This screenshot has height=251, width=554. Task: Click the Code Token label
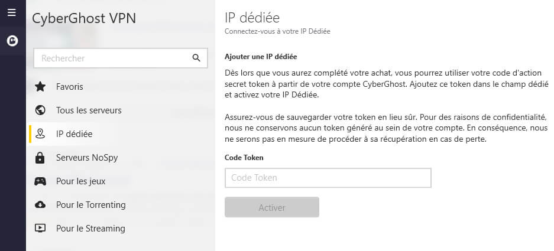(244, 158)
